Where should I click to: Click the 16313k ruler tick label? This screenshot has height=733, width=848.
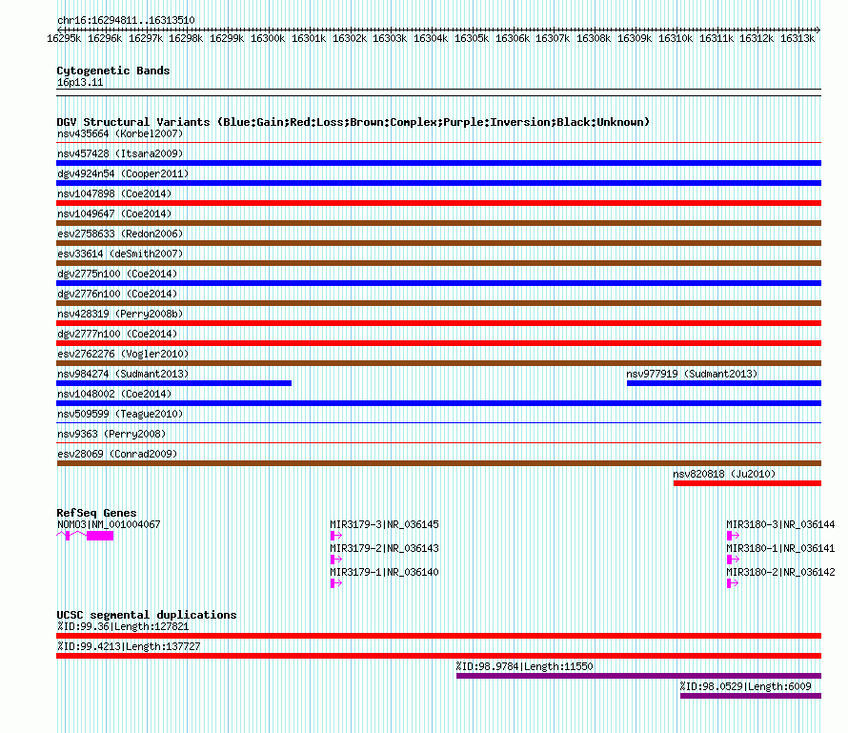click(798, 38)
